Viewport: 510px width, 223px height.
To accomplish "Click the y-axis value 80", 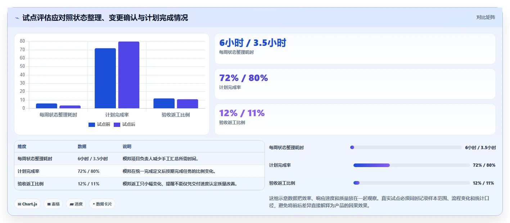I will coord(22,41).
